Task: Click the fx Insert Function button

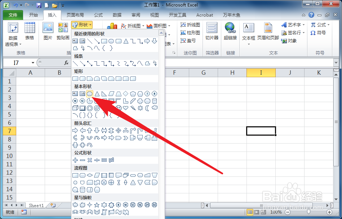Action: 66,63
